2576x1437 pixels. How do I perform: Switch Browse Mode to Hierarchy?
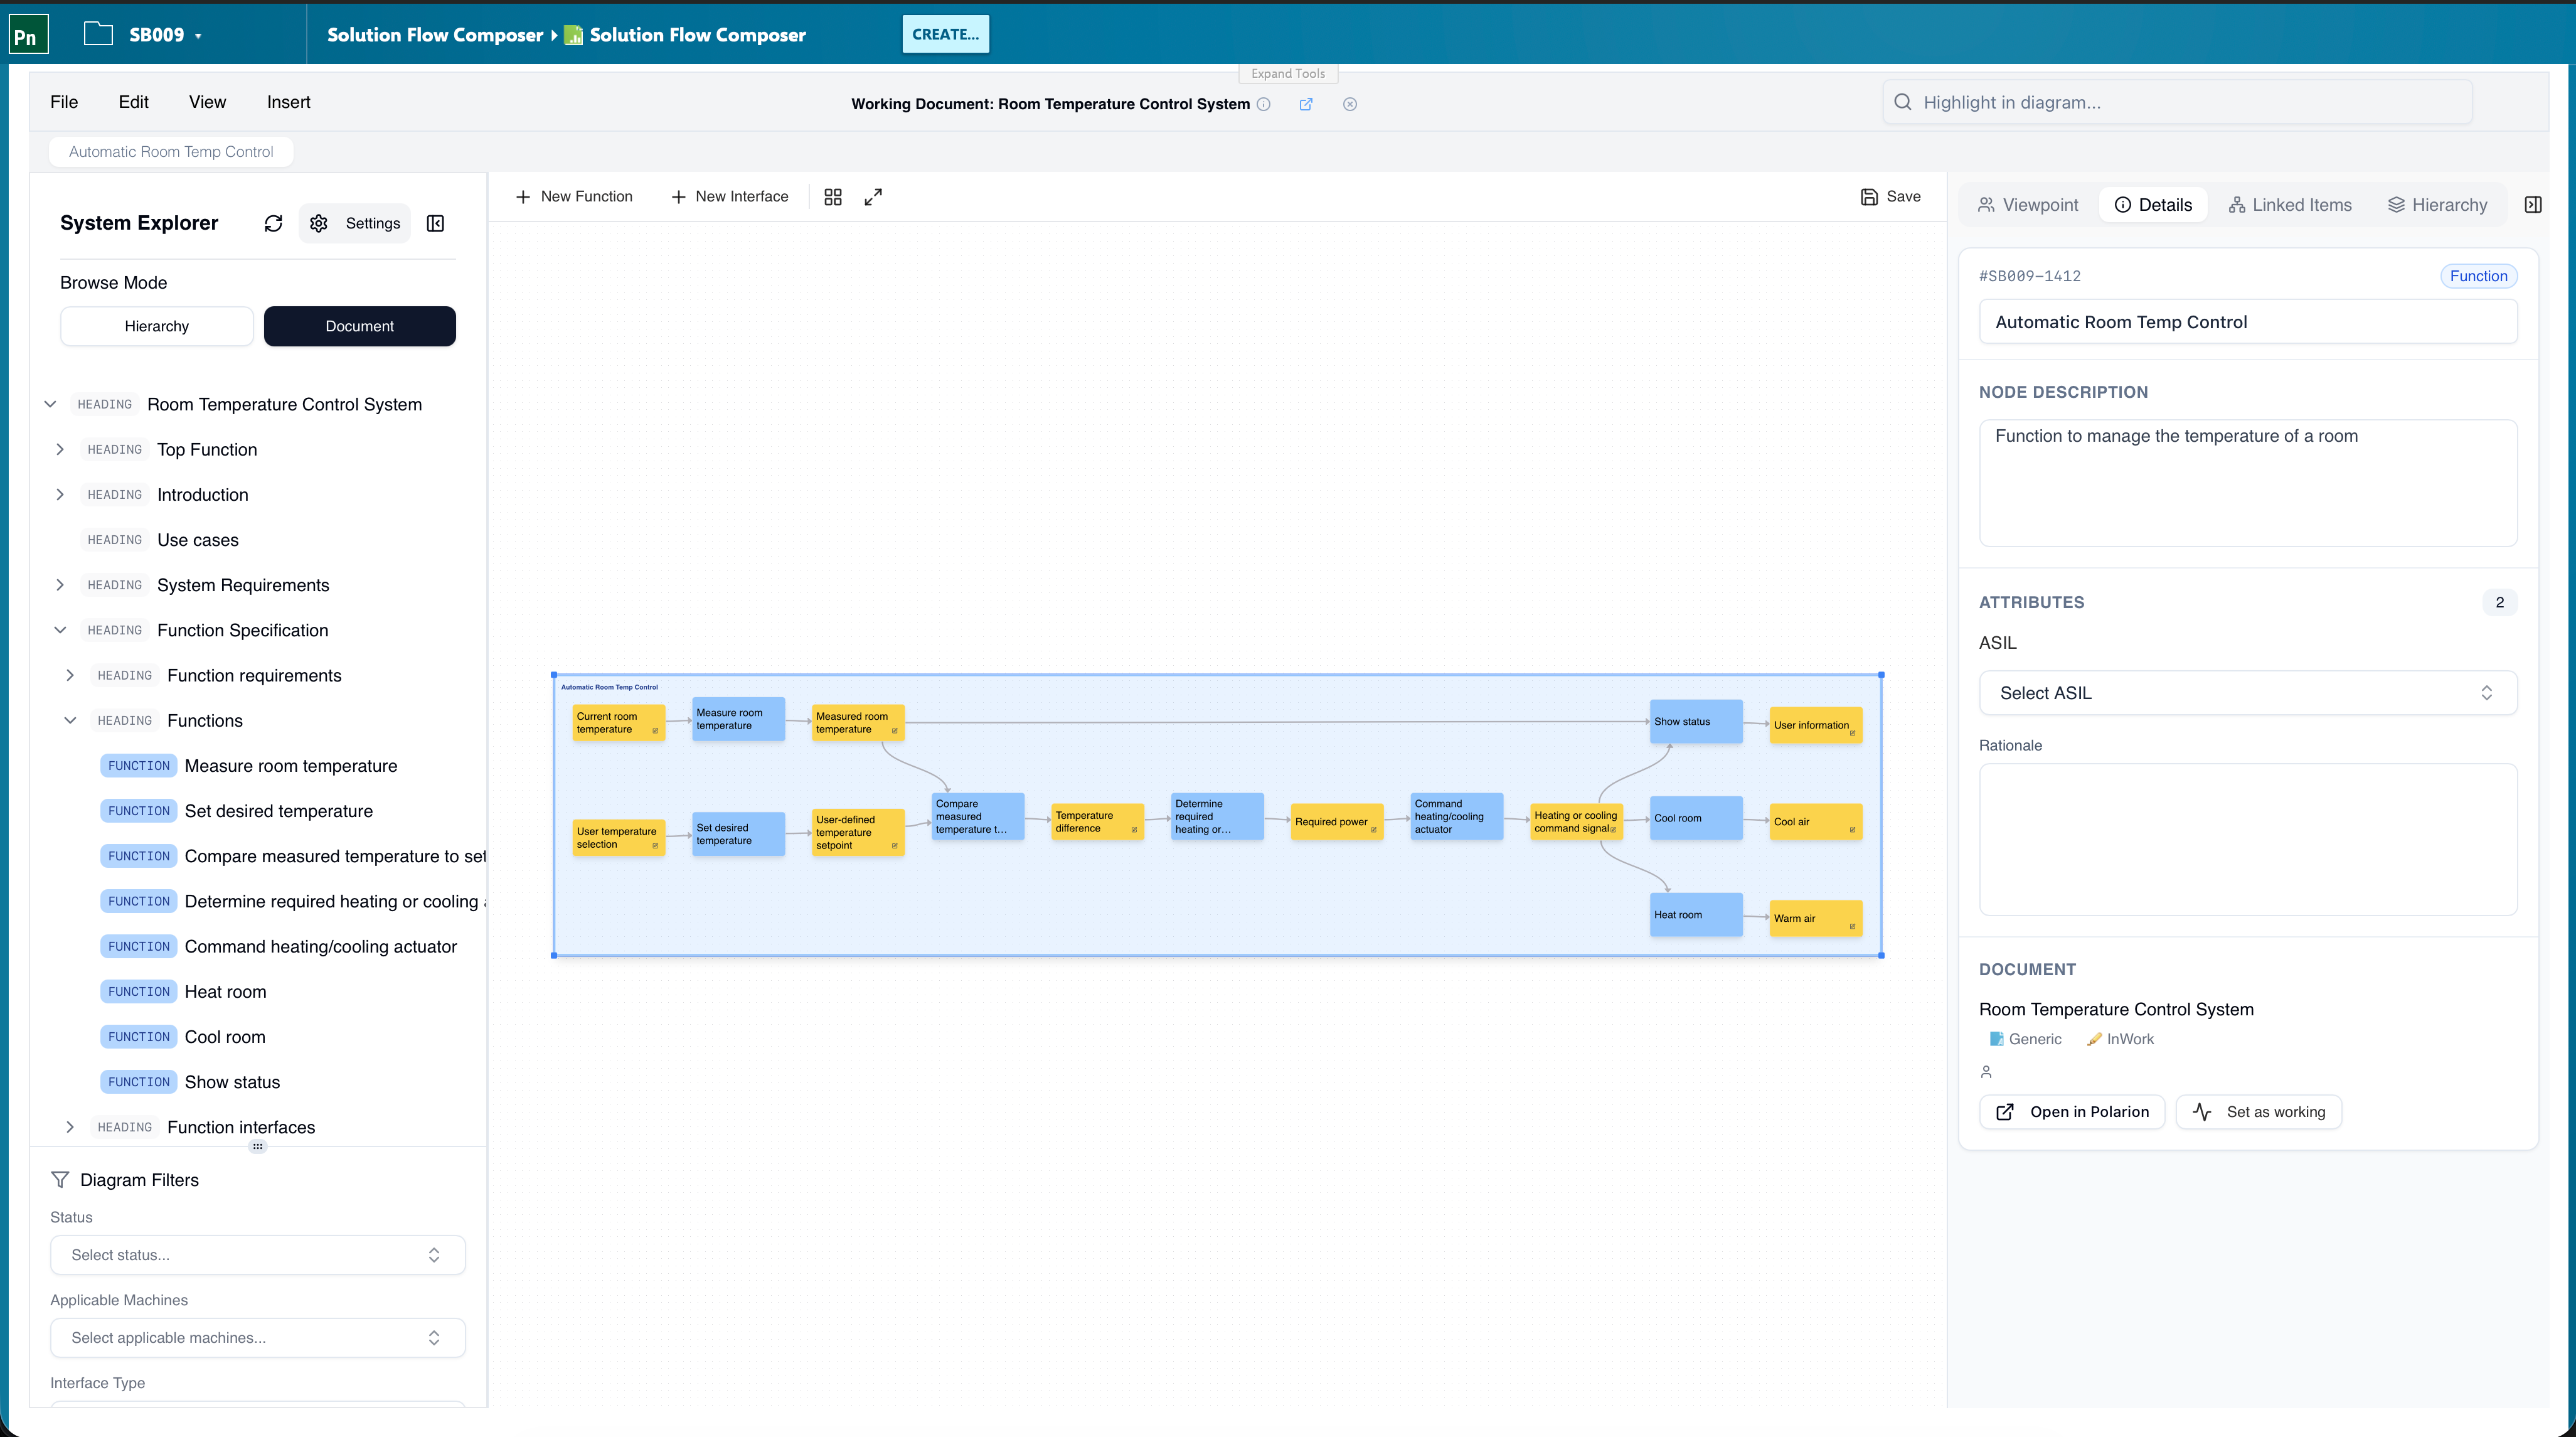(157, 326)
